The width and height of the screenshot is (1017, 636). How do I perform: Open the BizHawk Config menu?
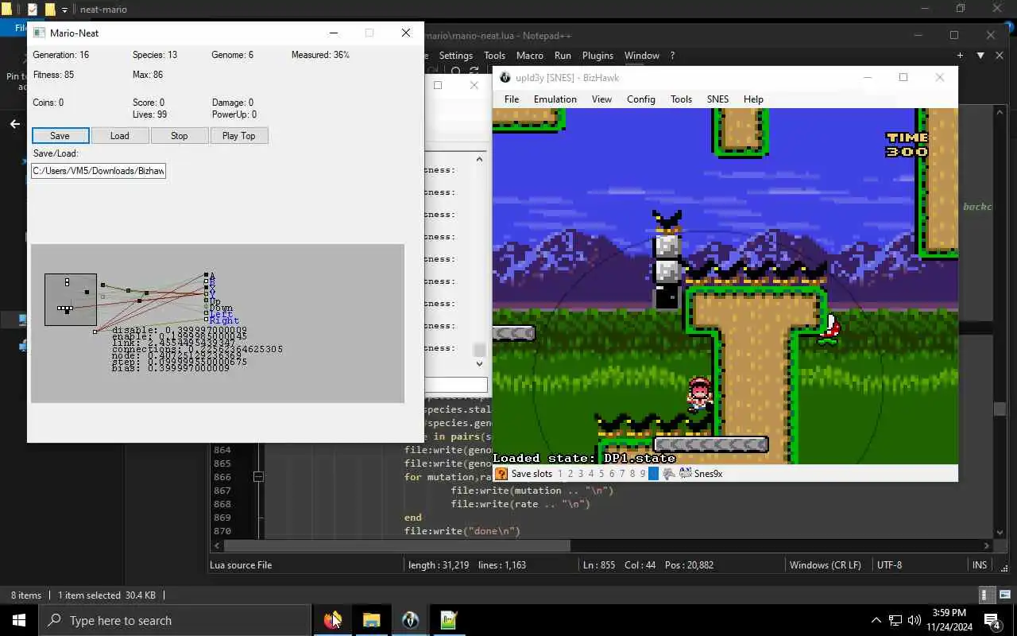point(641,99)
